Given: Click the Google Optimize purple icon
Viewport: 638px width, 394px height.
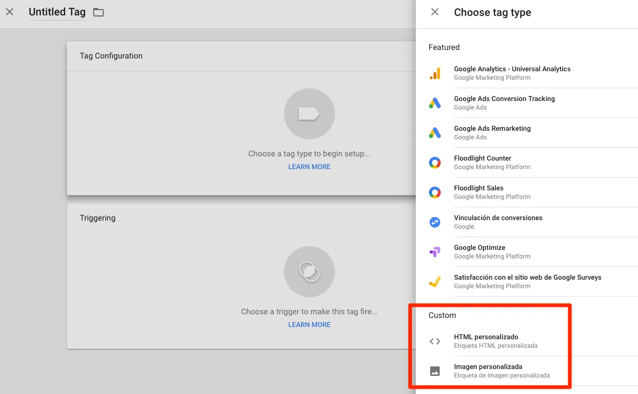Looking at the screenshot, I should (x=435, y=252).
